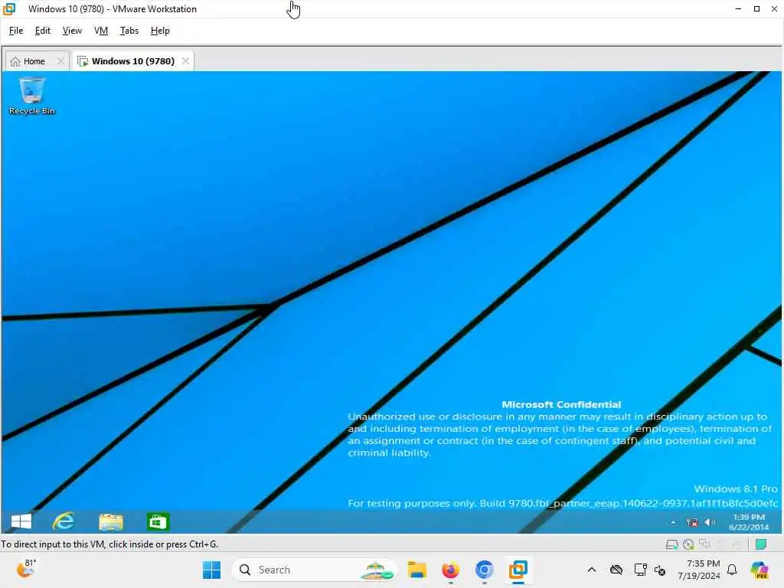This screenshot has height=588, width=784.
Task: Click the VMware Workstation title bar app icon
Action: (9, 8)
